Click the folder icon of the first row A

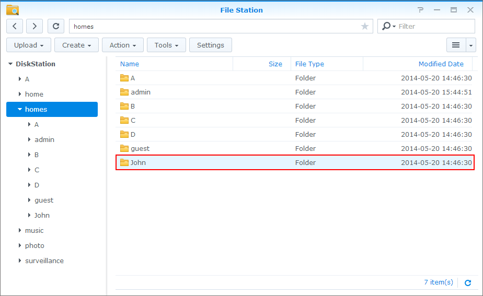[x=124, y=78]
